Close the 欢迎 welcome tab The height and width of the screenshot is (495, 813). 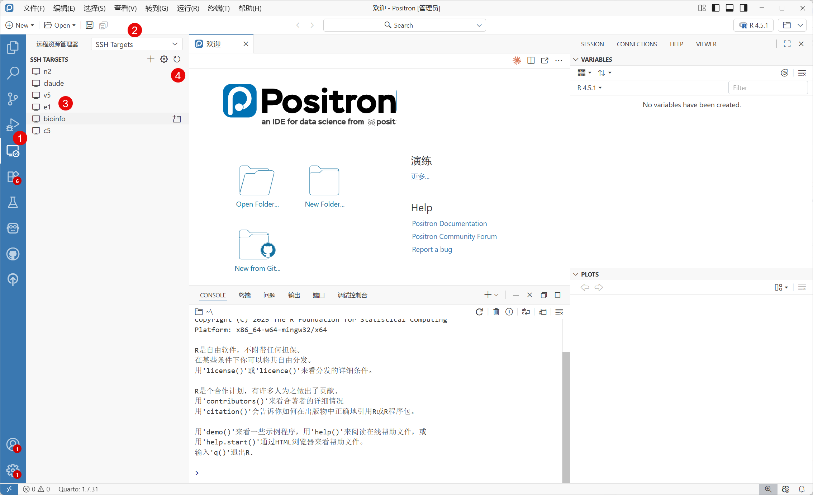point(246,44)
